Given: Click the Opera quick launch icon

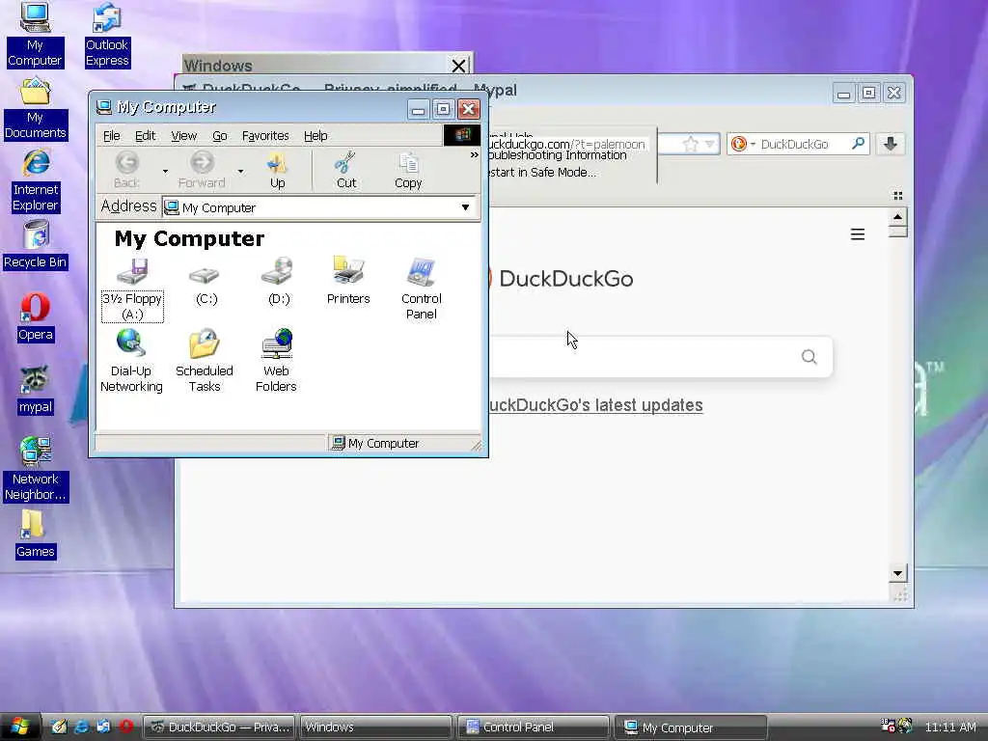Looking at the screenshot, I should [125, 727].
